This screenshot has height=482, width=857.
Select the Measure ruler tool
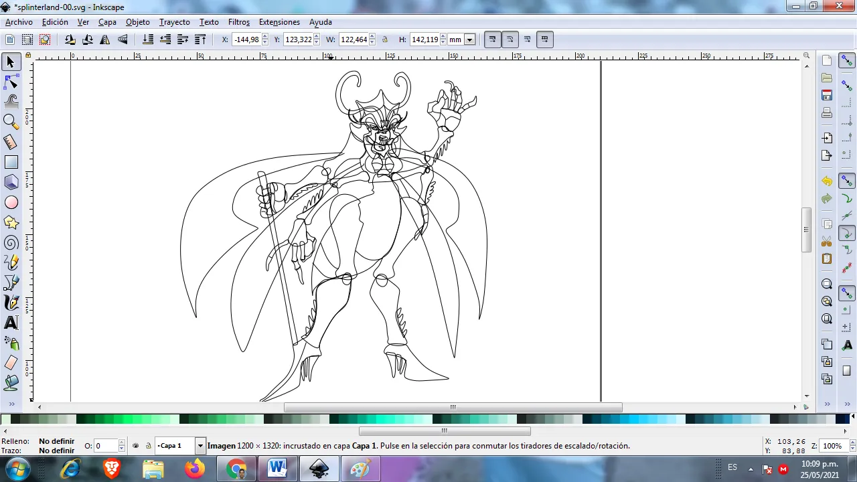coord(11,142)
